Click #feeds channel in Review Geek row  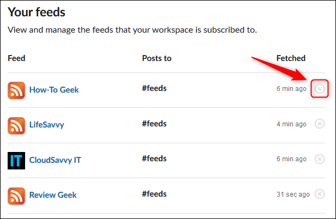[154, 193]
